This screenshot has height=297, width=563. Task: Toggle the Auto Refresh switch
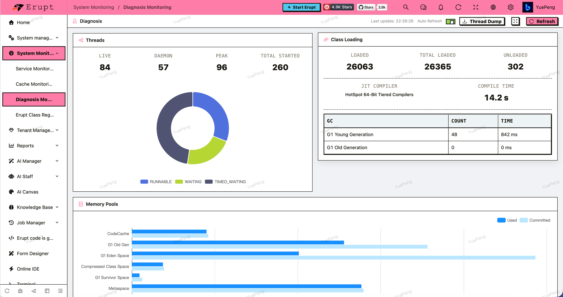(450, 21)
